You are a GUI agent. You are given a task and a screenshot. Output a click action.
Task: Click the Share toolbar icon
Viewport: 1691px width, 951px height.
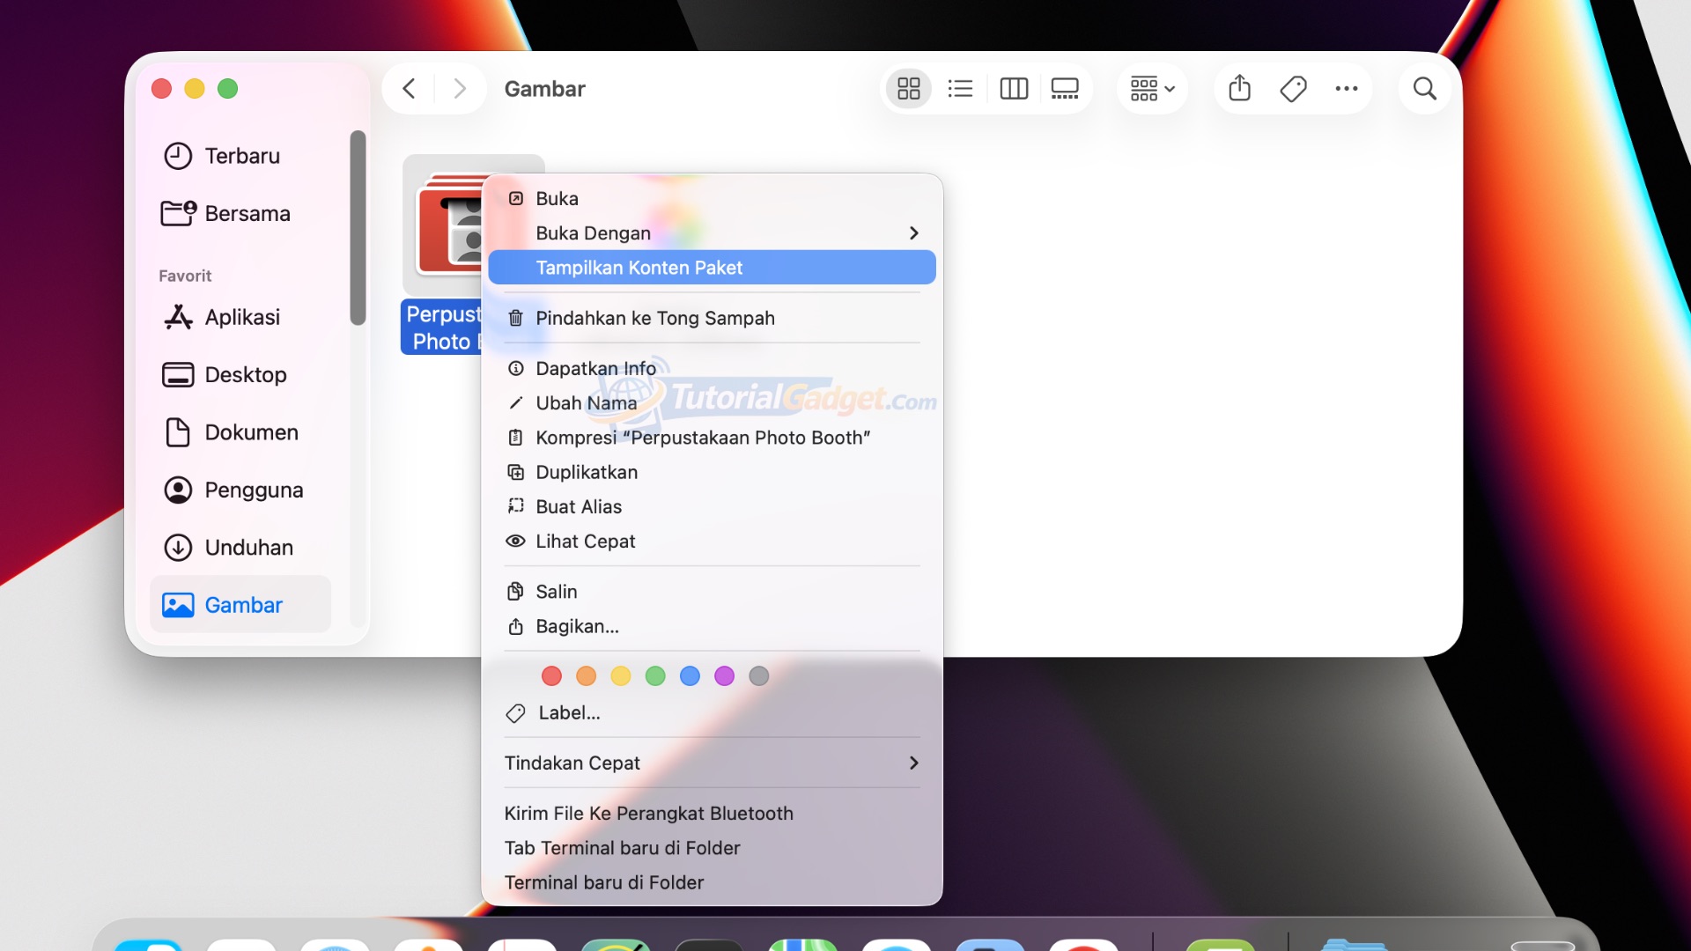click(x=1239, y=89)
